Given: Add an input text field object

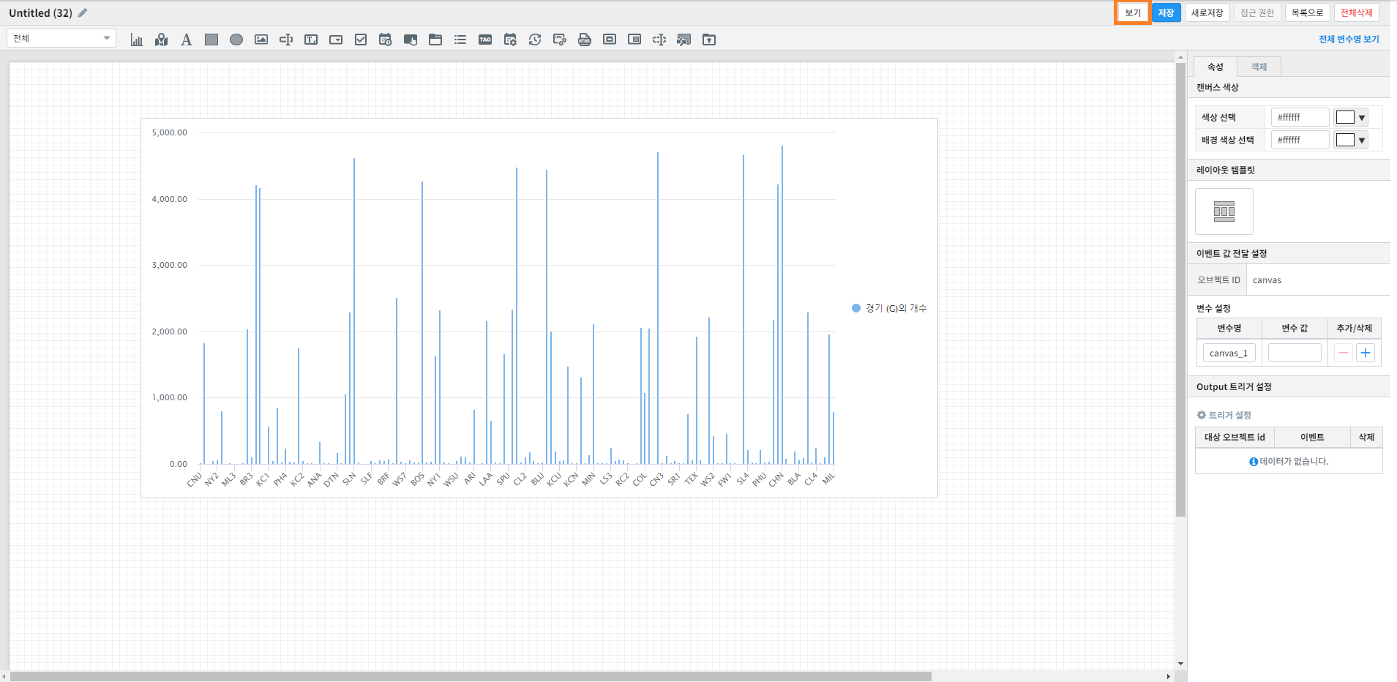Looking at the screenshot, I should point(286,40).
